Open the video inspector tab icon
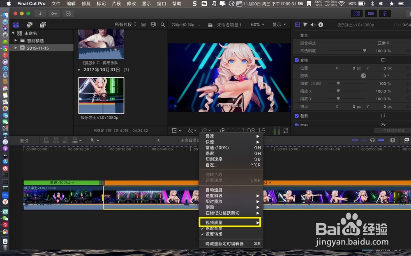The width and height of the screenshot is (411, 256). [298, 25]
